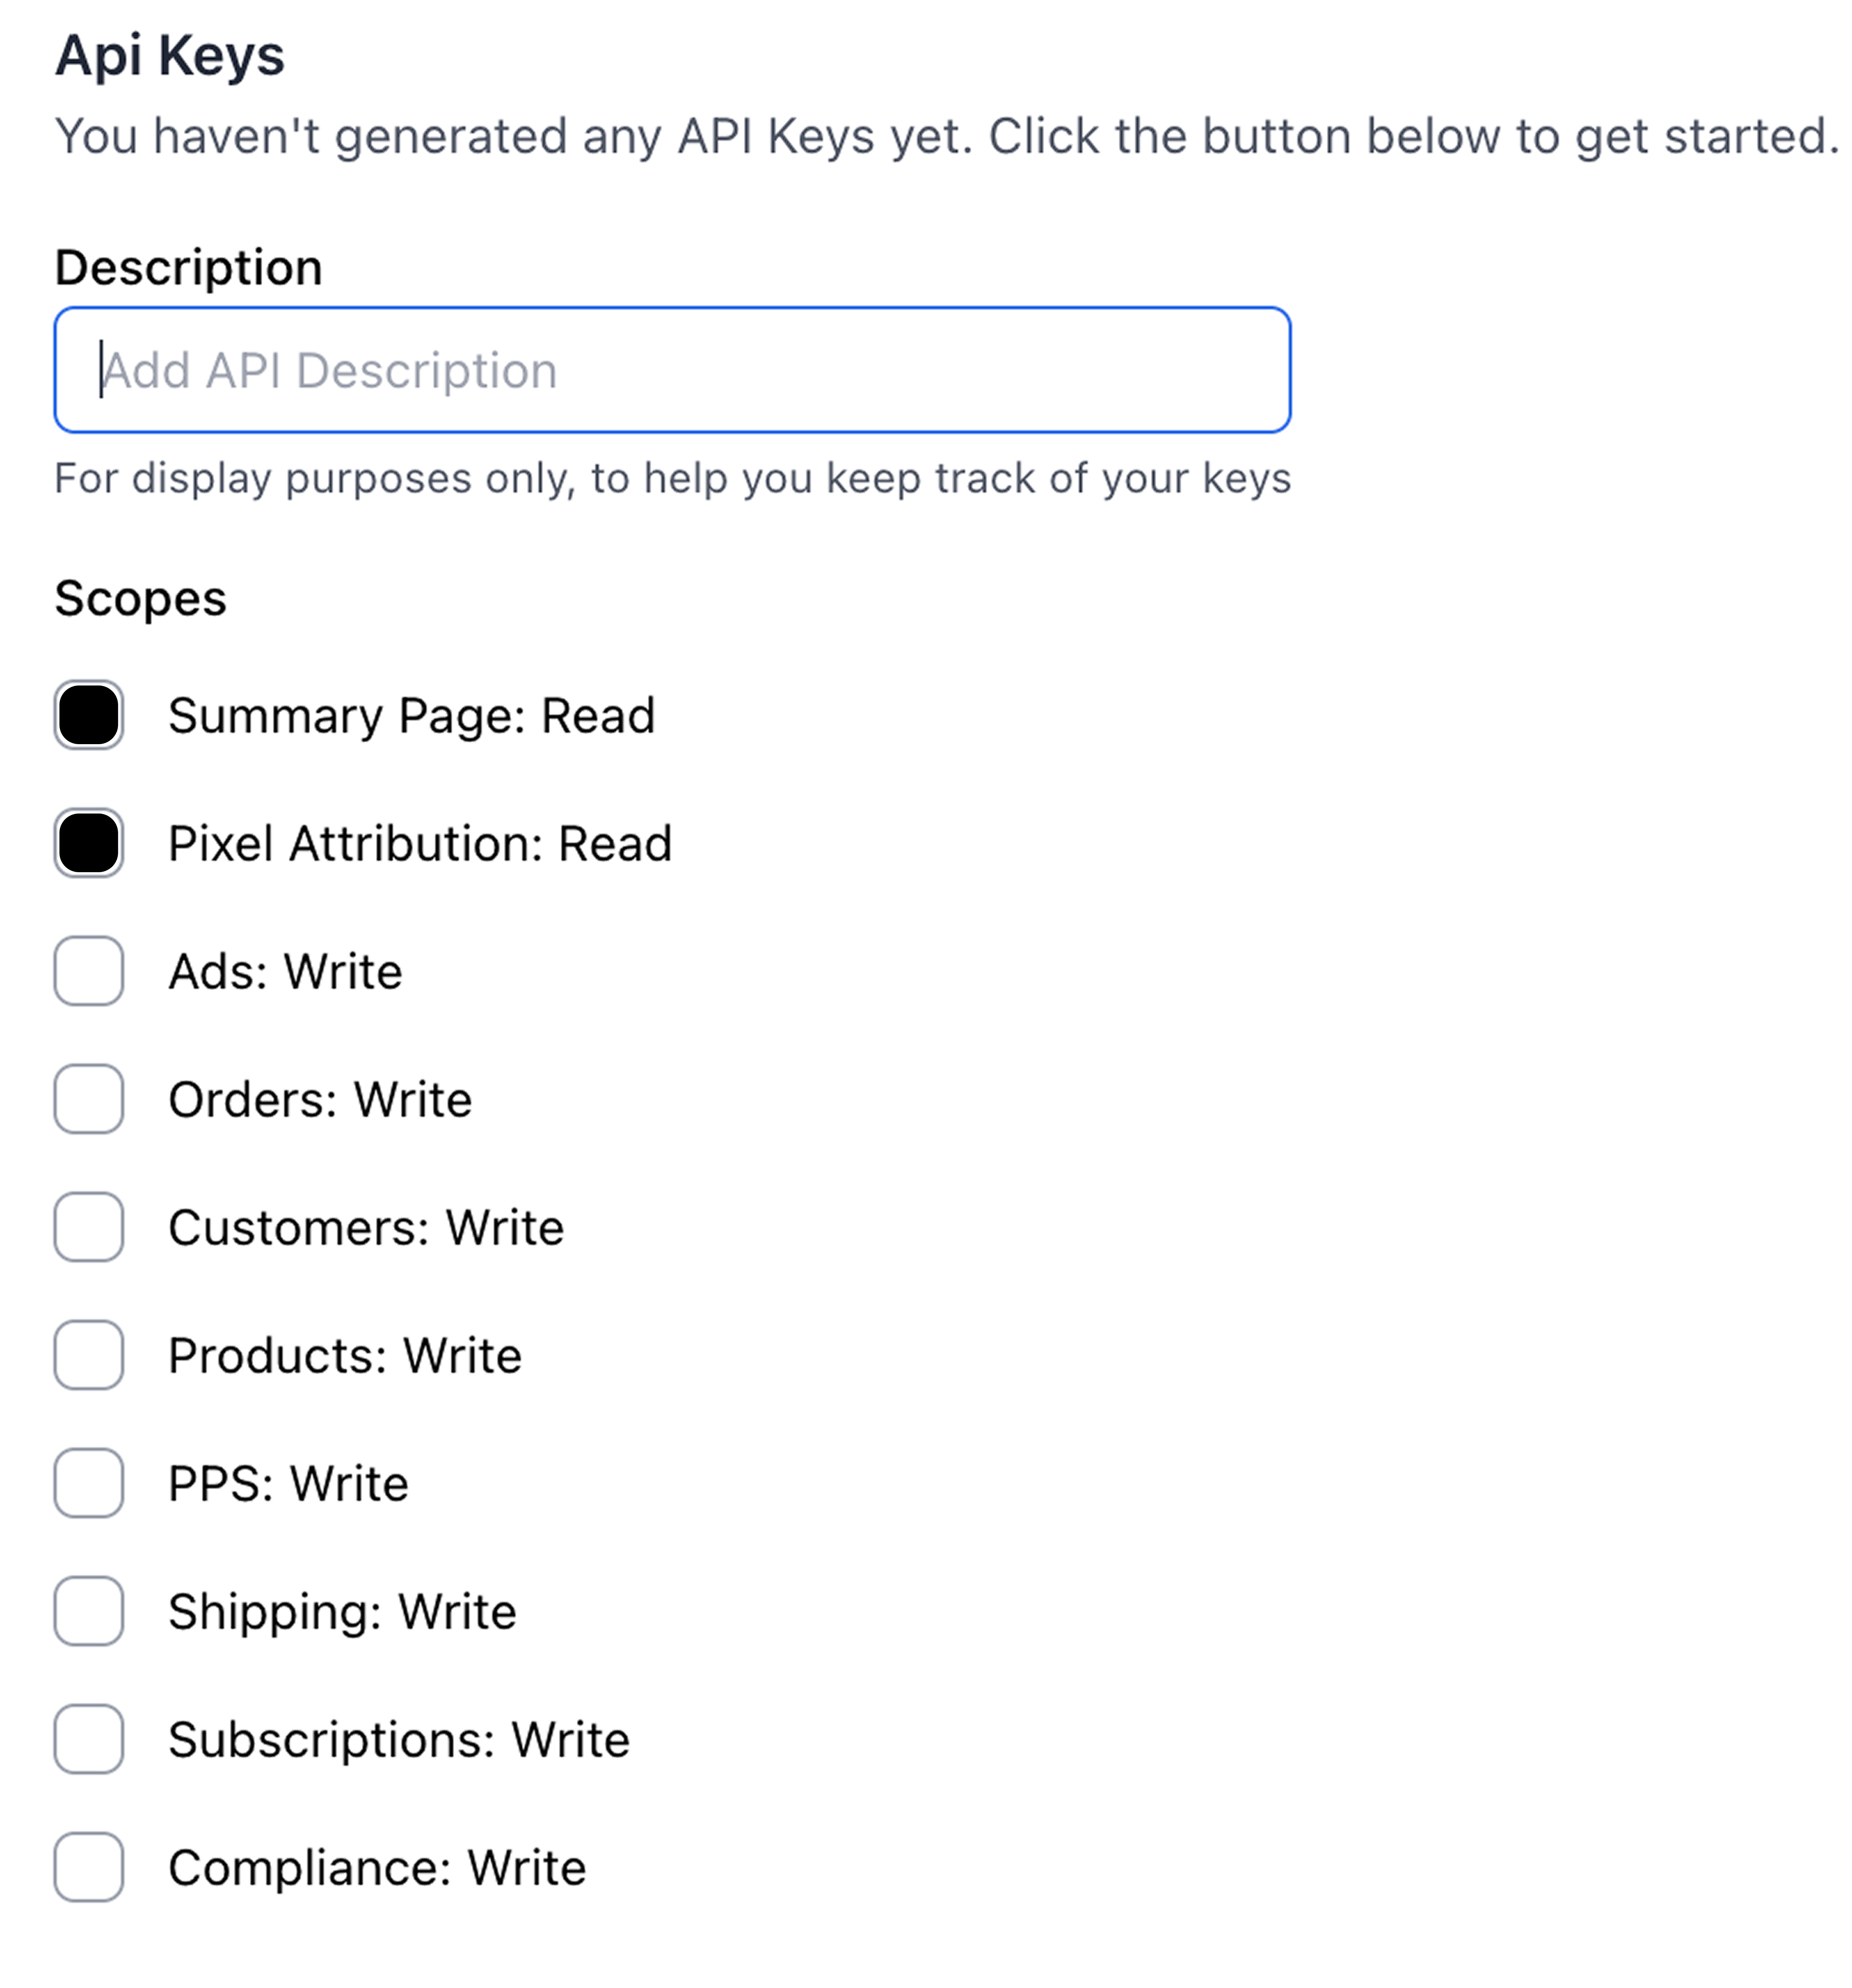Tick the Compliance: Write checkbox

pyautogui.click(x=89, y=1867)
